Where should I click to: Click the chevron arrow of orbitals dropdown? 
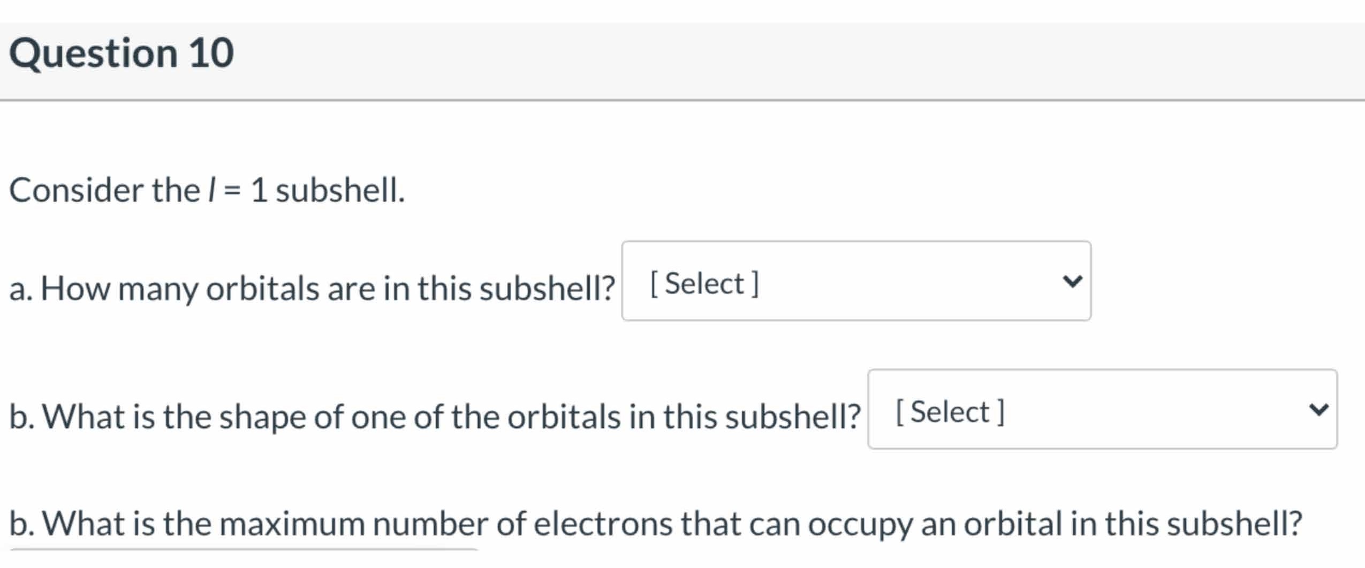coord(1072,282)
